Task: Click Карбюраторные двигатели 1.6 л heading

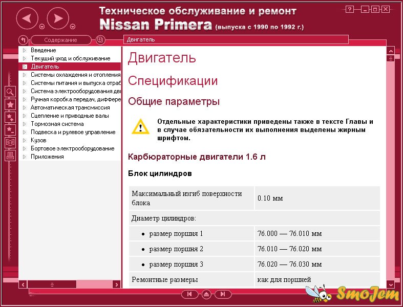Action: [197, 157]
